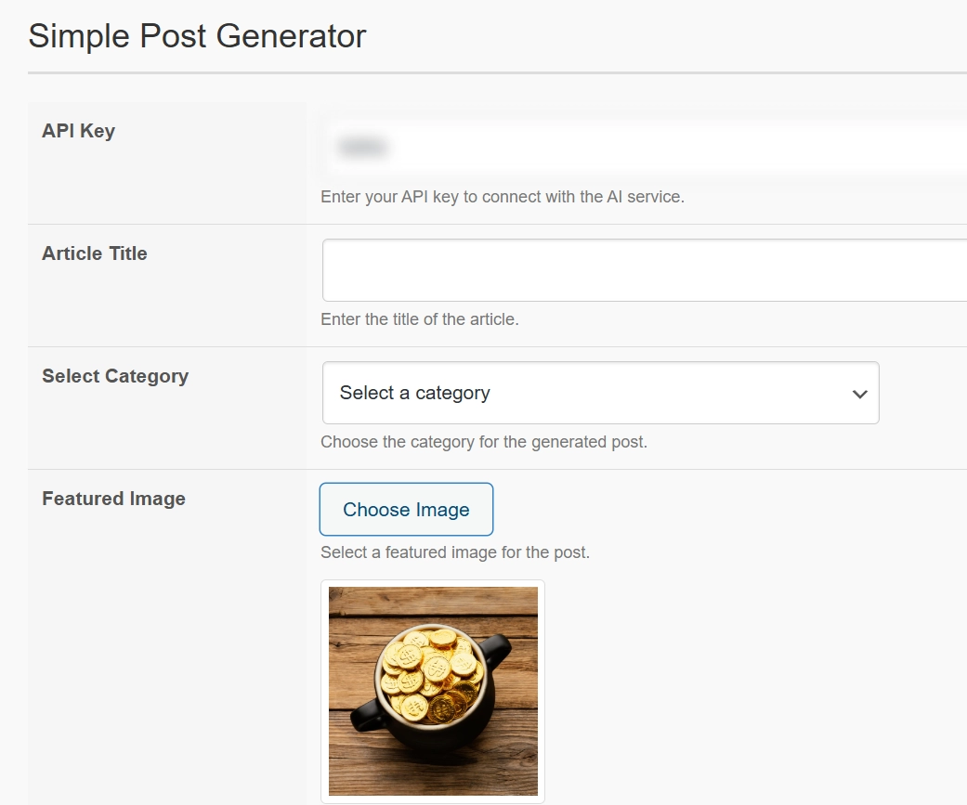Click the 'Select a featured image' hint text
This screenshot has height=805, width=967.
pyautogui.click(x=454, y=552)
